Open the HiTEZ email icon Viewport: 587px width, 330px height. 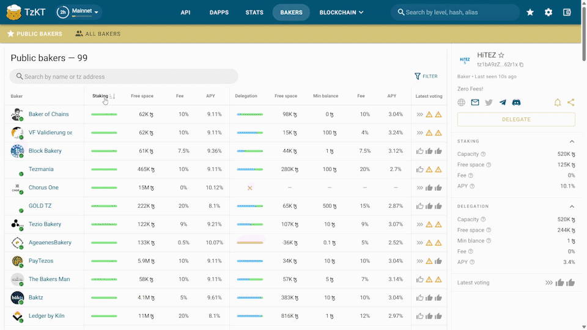(475, 103)
